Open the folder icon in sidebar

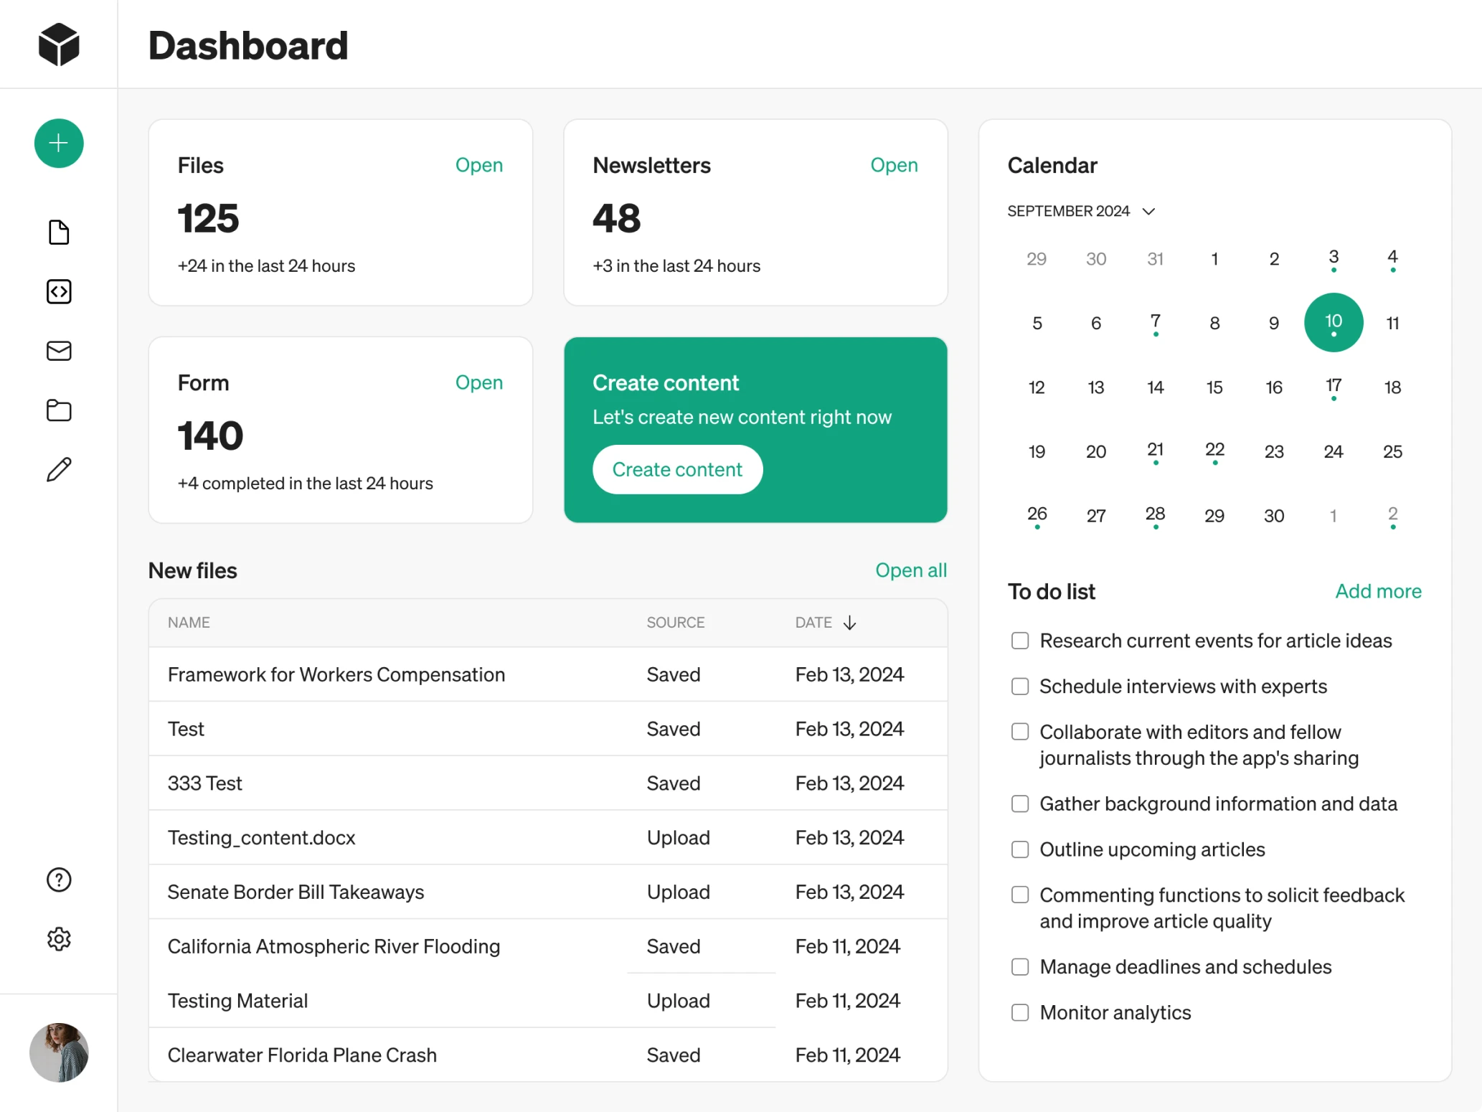pos(58,410)
